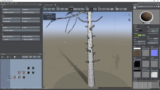The image size is (160, 90).
Task: Select the olive-colored node in bottom row
Action: 24,77
